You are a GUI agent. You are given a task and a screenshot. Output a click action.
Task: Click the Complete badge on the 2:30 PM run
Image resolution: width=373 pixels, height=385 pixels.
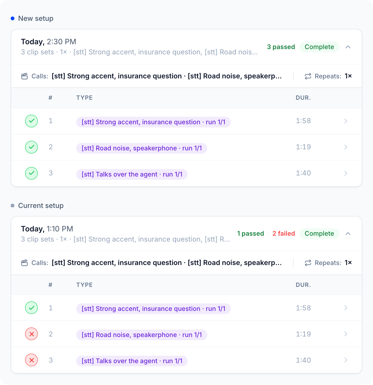pyautogui.click(x=319, y=47)
